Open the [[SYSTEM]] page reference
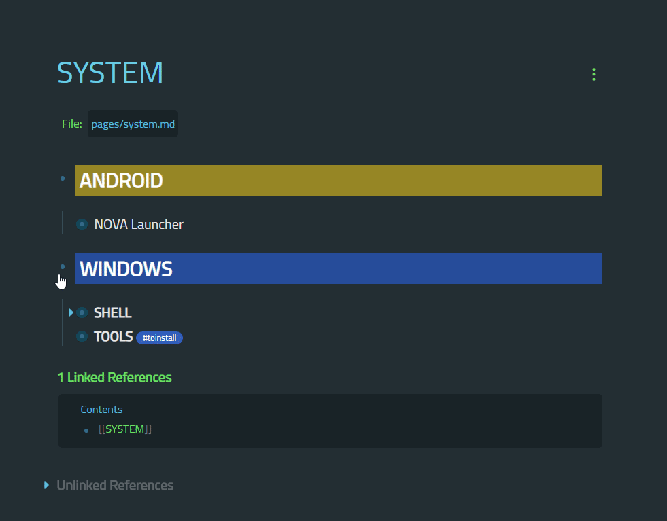This screenshot has height=521, width=667. point(125,429)
